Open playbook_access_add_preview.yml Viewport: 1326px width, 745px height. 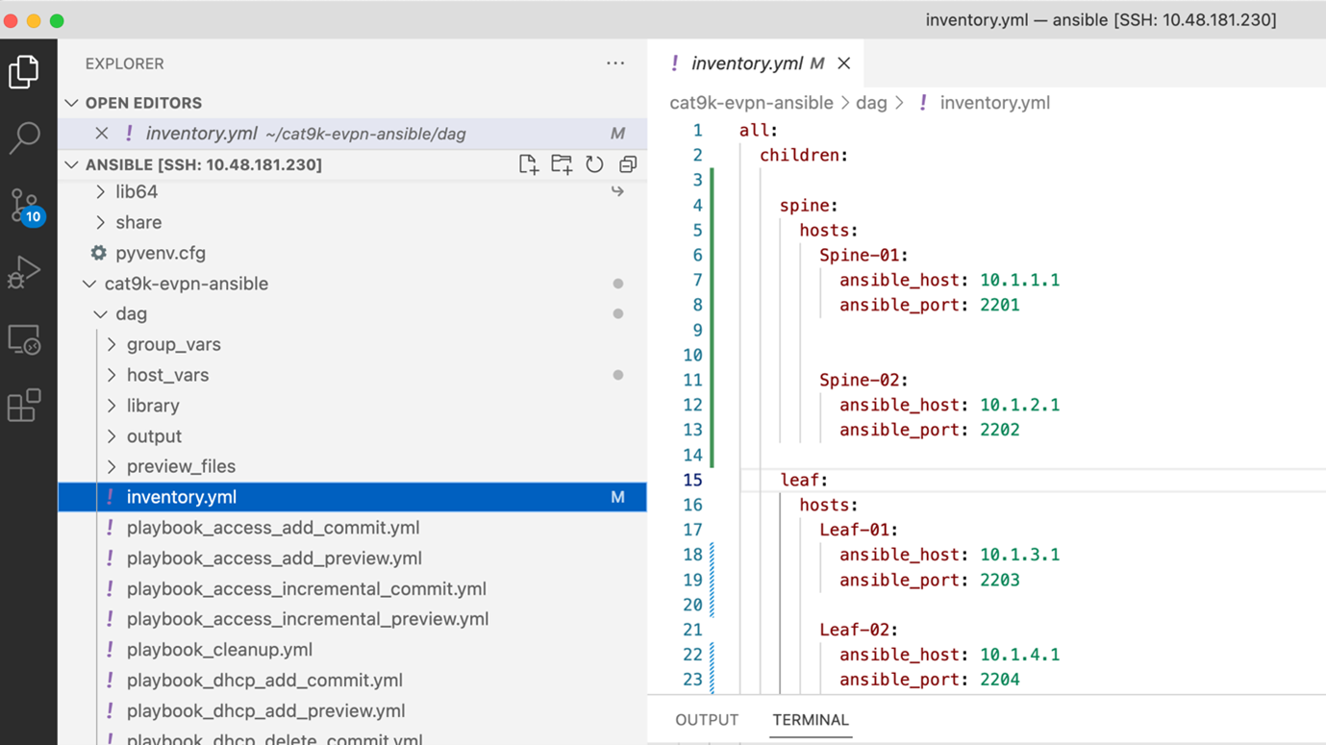(x=274, y=559)
